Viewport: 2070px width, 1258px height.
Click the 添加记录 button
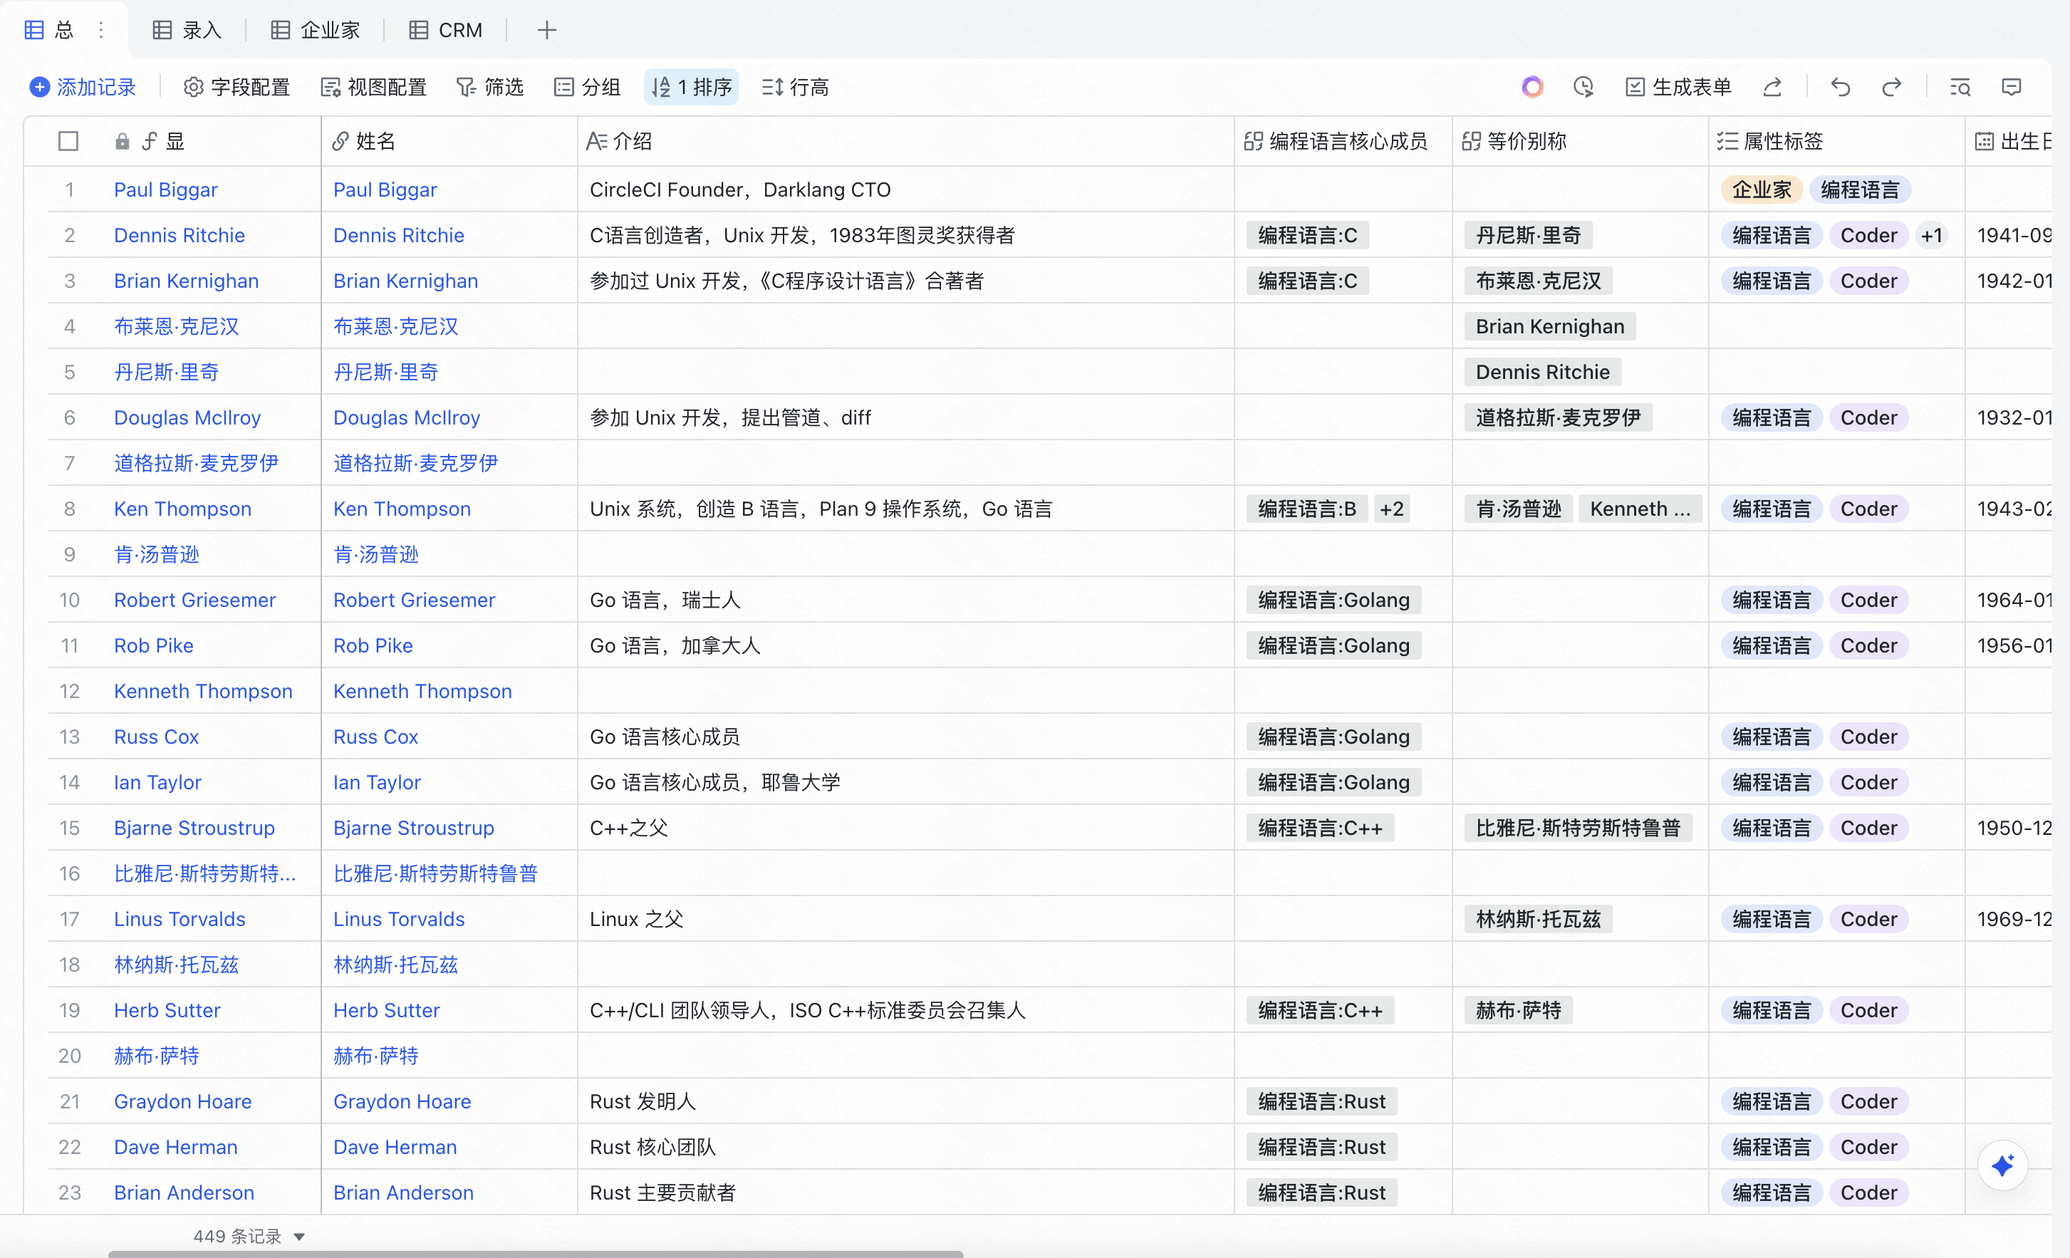(x=83, y=88)
